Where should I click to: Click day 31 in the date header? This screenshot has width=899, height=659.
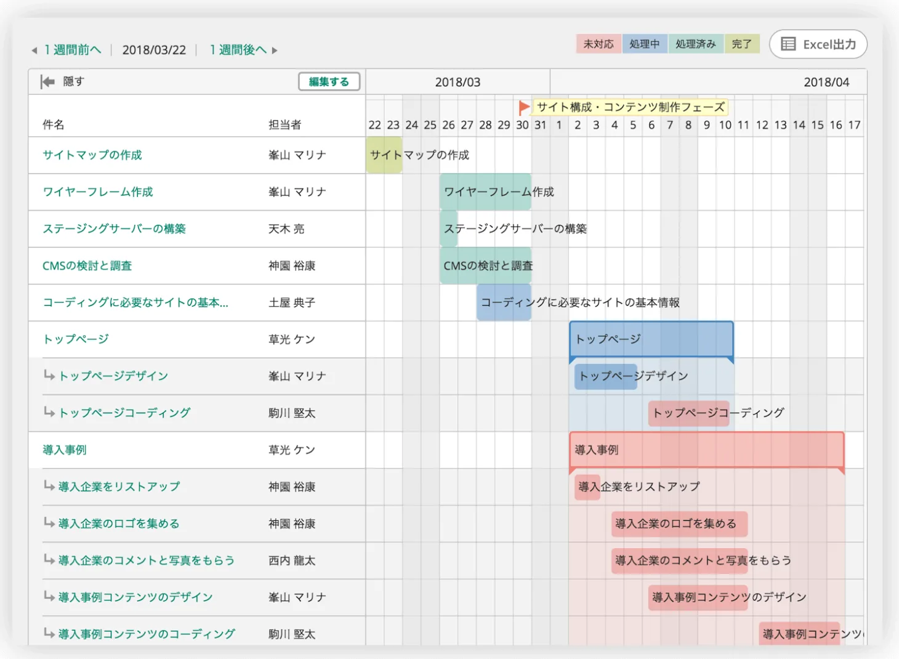pyautogui.click(x=541, y=125)
